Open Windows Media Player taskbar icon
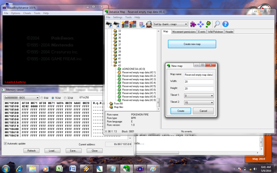Image resolution: width=277 pixels, height=173 pixels. click(x=46, y=169)
